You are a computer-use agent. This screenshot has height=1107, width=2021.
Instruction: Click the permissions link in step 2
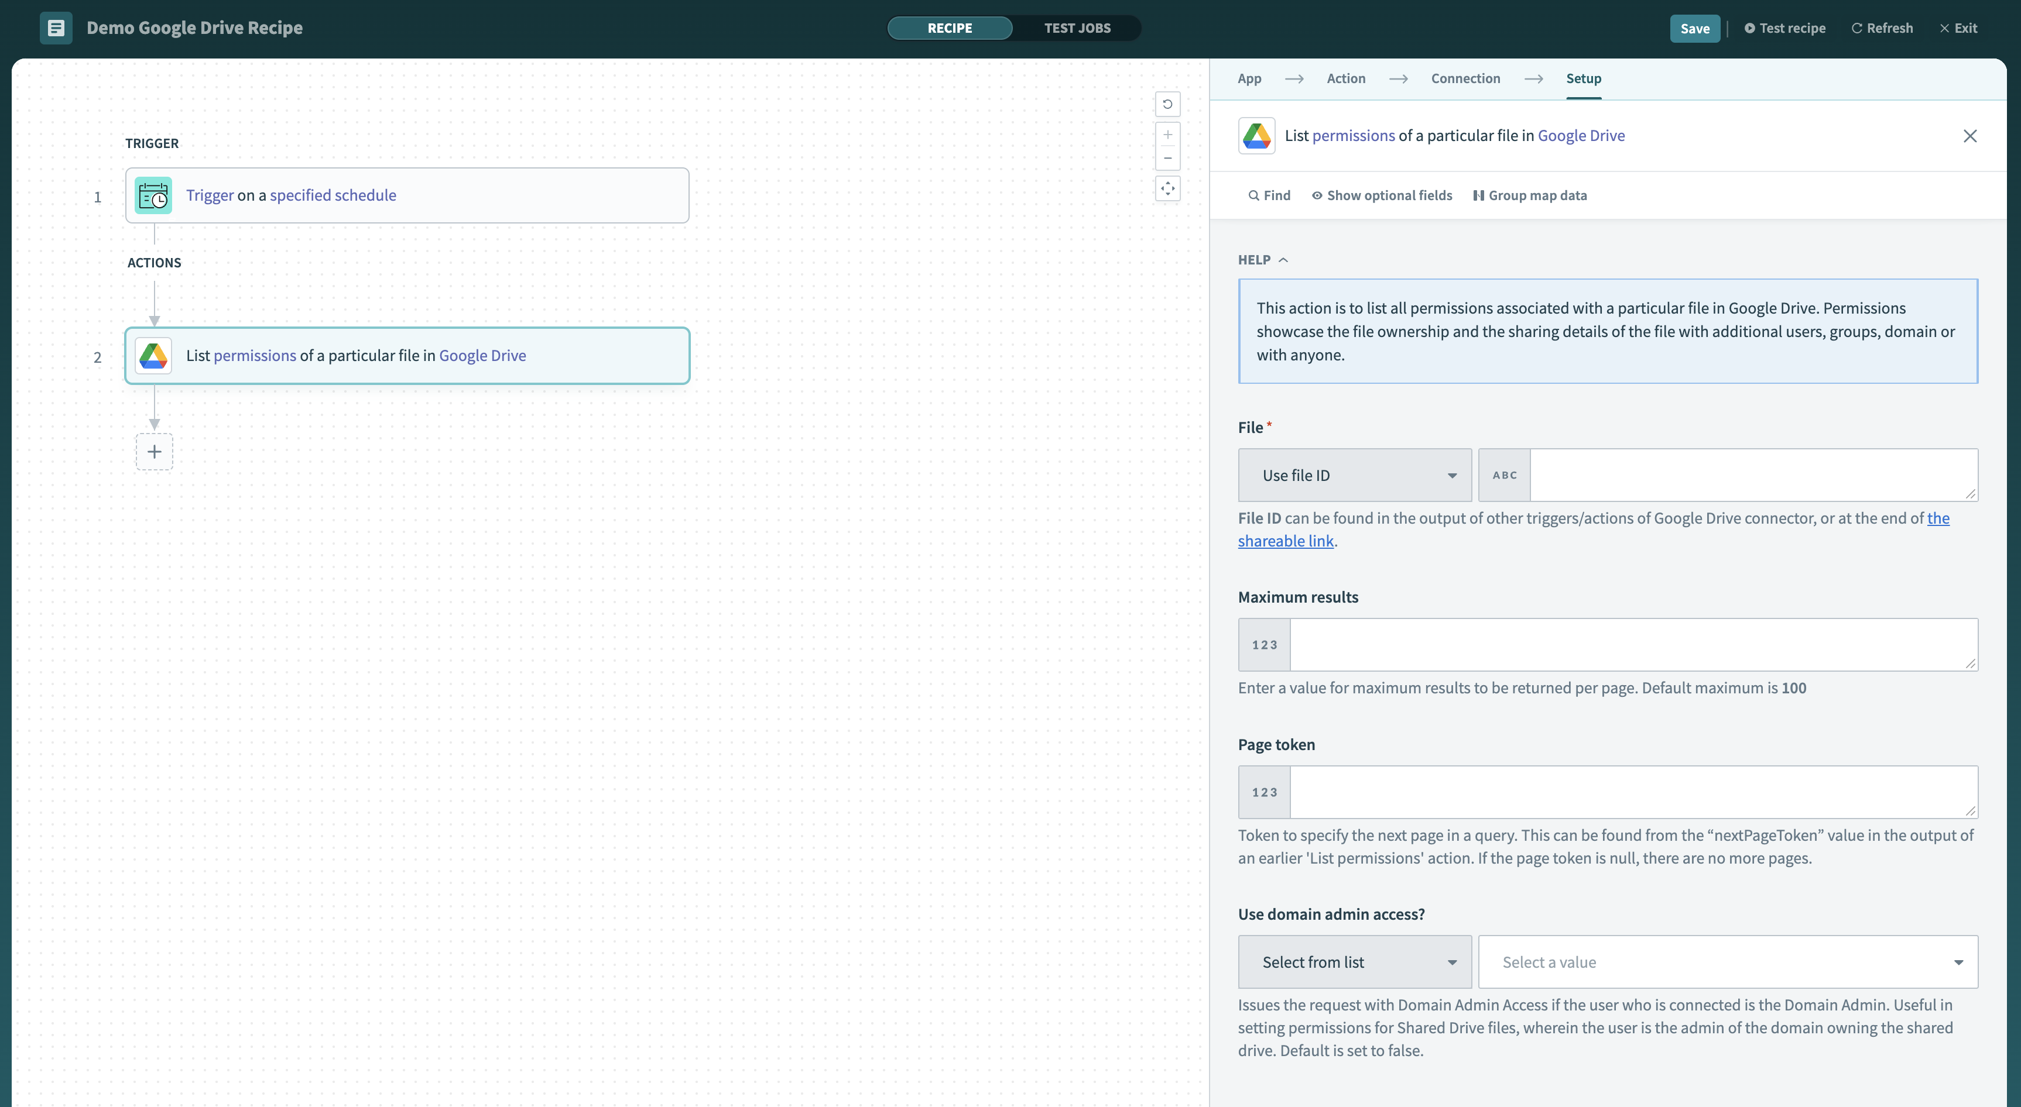255,355
